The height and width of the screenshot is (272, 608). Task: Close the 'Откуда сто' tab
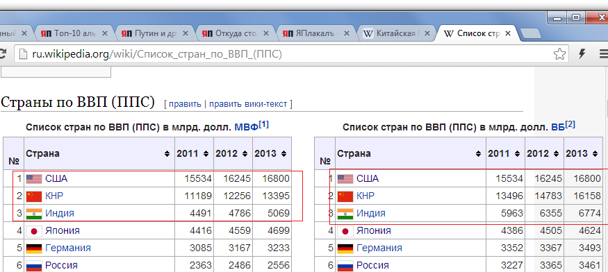coord(266,34)
